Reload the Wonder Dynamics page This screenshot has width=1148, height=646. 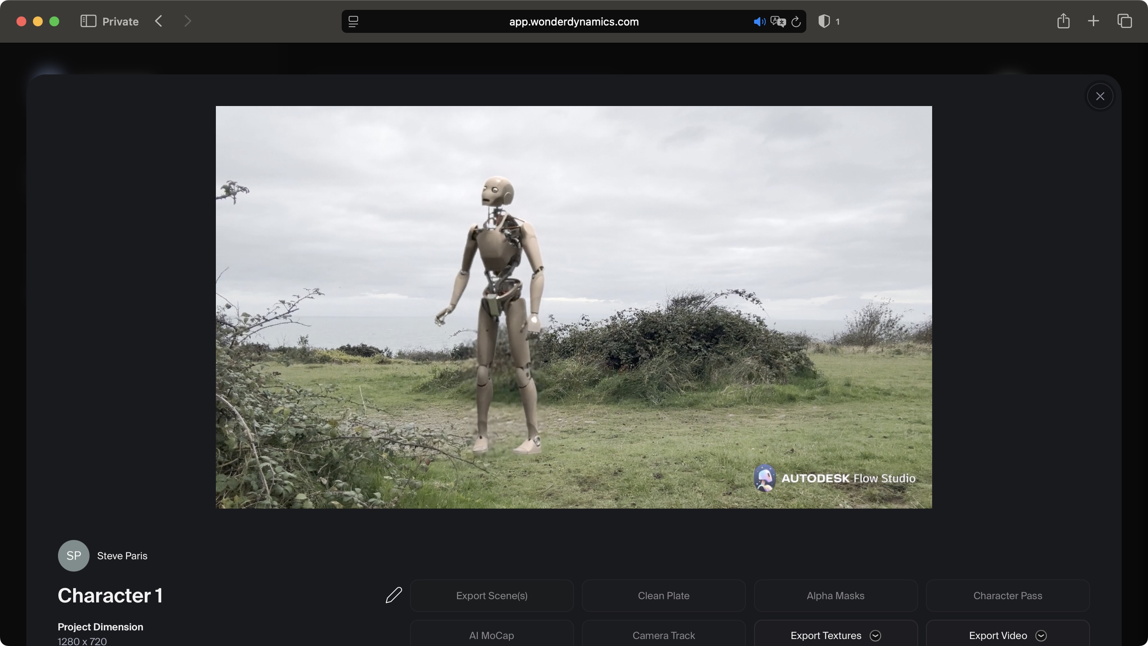796,21
